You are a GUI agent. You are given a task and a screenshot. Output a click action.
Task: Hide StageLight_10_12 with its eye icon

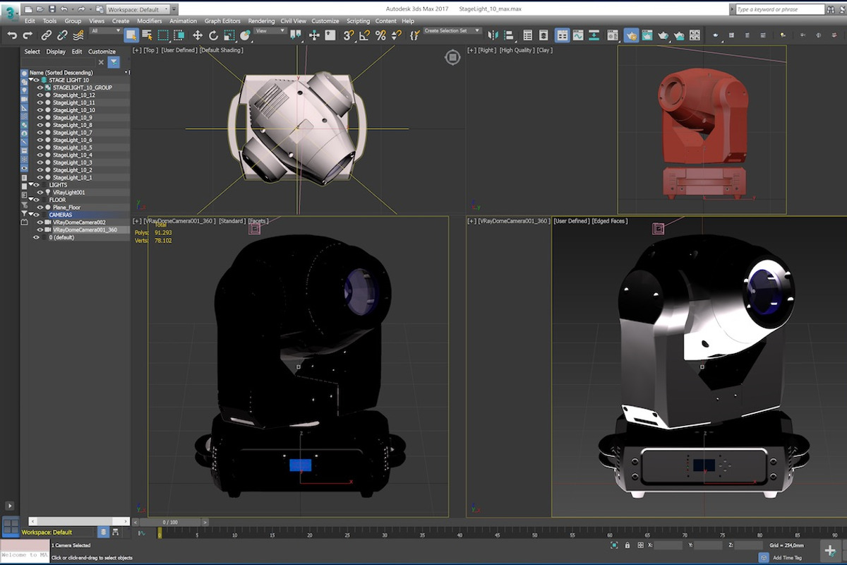40,95
